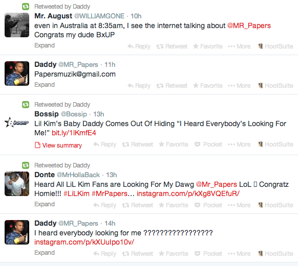Open @MR_Papers mention in August's tweet

pos(249,26)
